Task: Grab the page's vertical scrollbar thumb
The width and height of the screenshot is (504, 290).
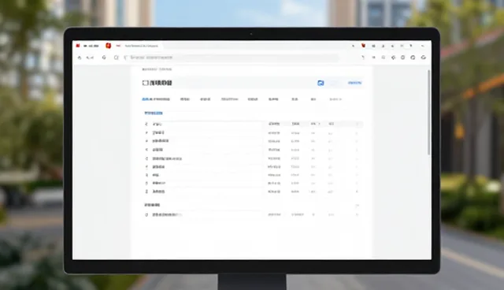Action: (428, 112)
